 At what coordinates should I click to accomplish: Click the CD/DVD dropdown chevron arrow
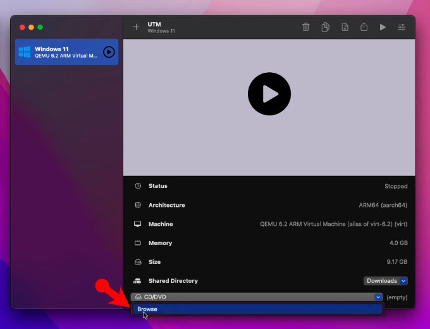[378, 297]
